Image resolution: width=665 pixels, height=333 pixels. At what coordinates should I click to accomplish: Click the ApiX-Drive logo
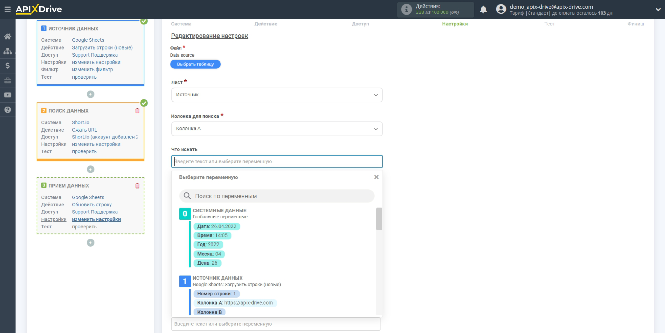(39, 9)
